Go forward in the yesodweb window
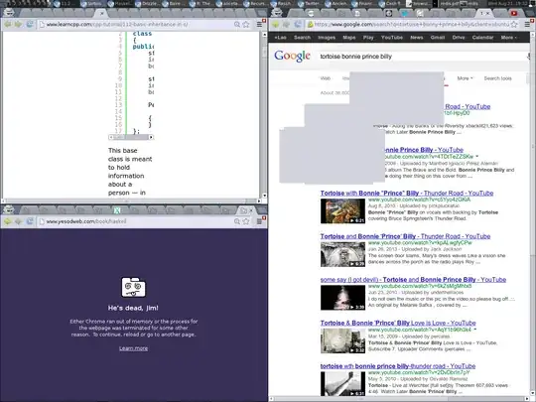 tap(18, 221)
